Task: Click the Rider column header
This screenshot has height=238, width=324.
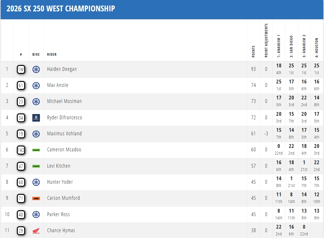Action: [x=52, y=54]
